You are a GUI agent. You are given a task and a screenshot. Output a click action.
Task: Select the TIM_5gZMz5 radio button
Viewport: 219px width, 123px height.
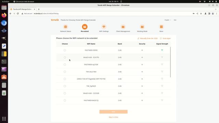(x=65, y=86)
